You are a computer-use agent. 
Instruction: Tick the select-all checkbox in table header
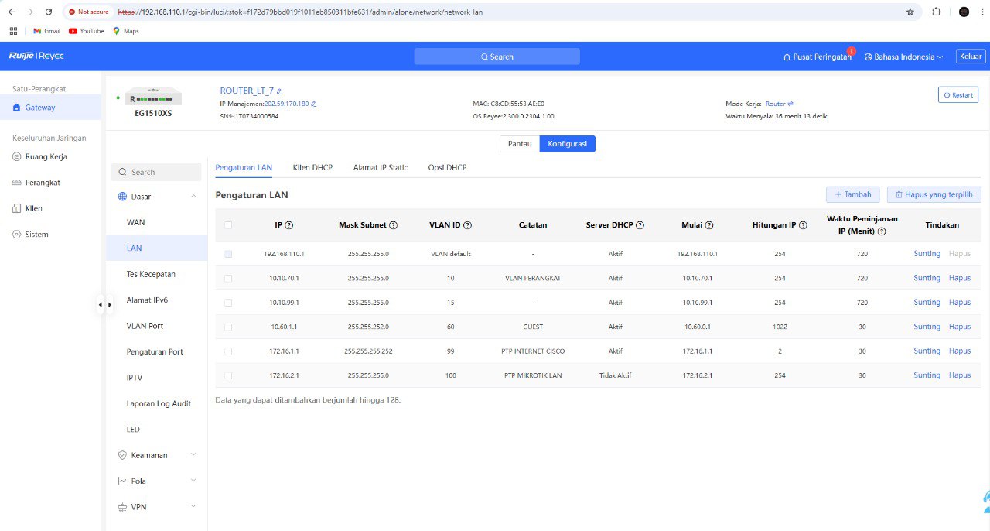[x=227, y=225]
